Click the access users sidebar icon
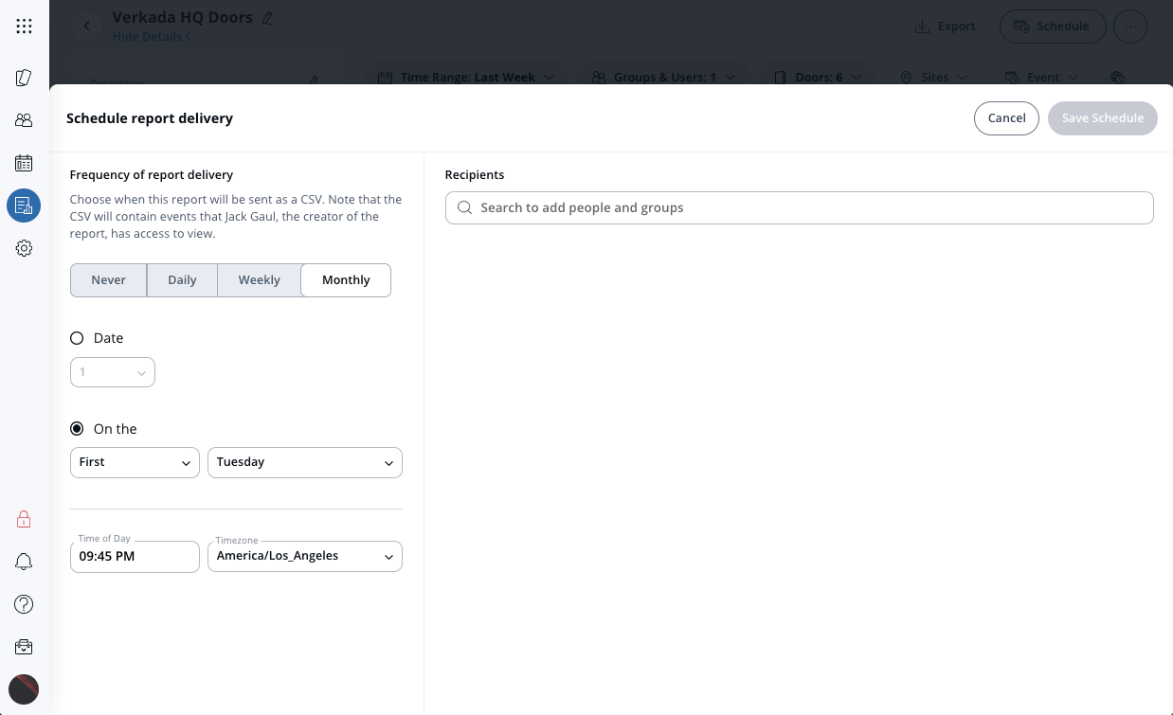1173x715 pixels. pyautogui.click(x=24, y=120)
